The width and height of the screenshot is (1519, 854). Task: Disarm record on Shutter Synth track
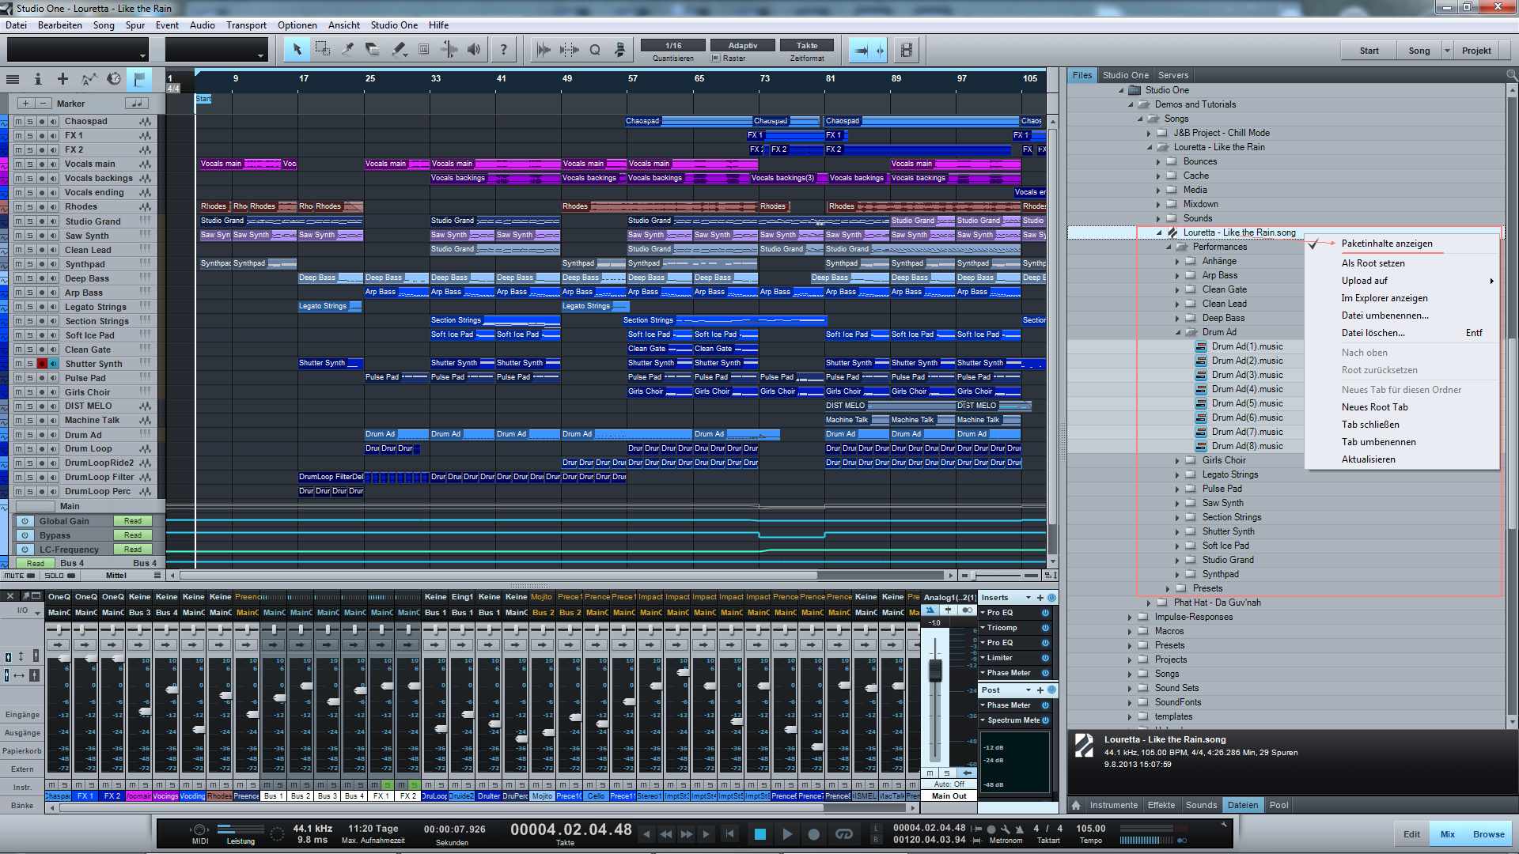42,364
